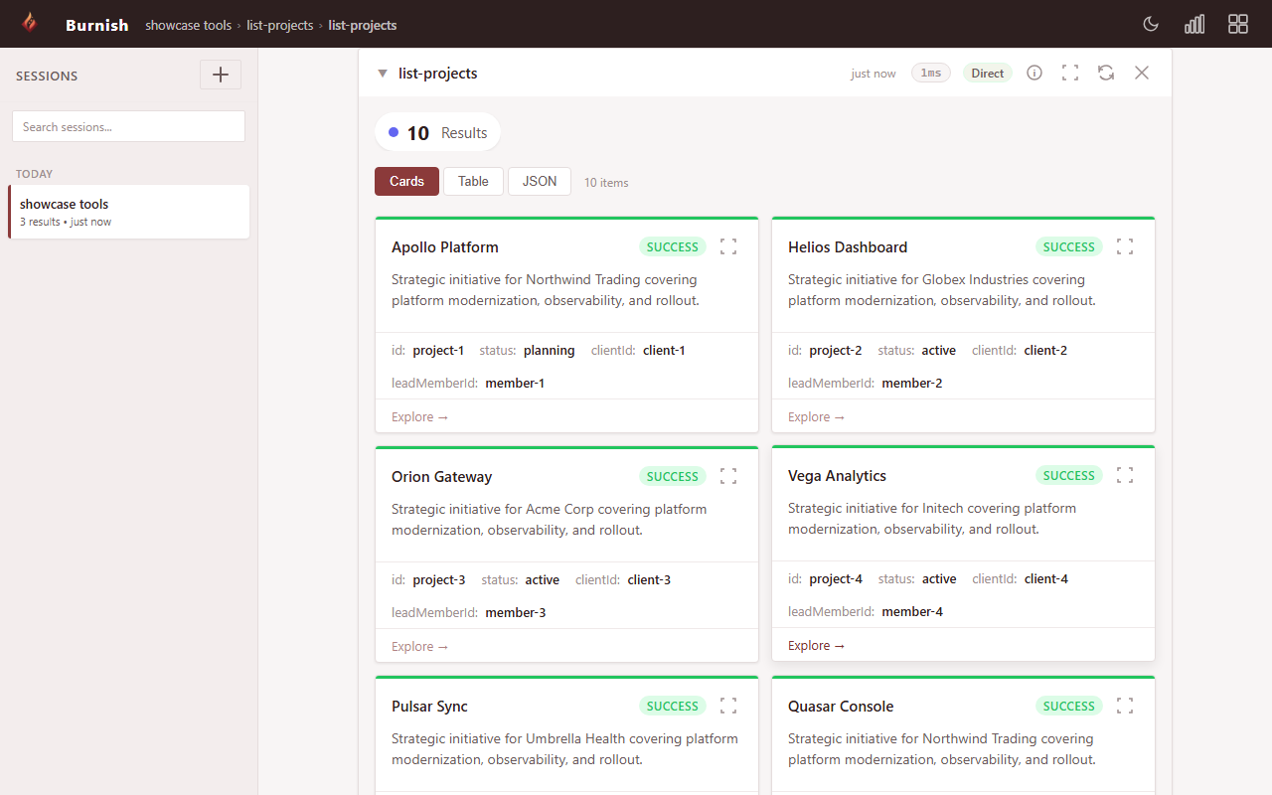1272x795 pixels.
Task: Click the planning status value
Action: tap(550, 350)
